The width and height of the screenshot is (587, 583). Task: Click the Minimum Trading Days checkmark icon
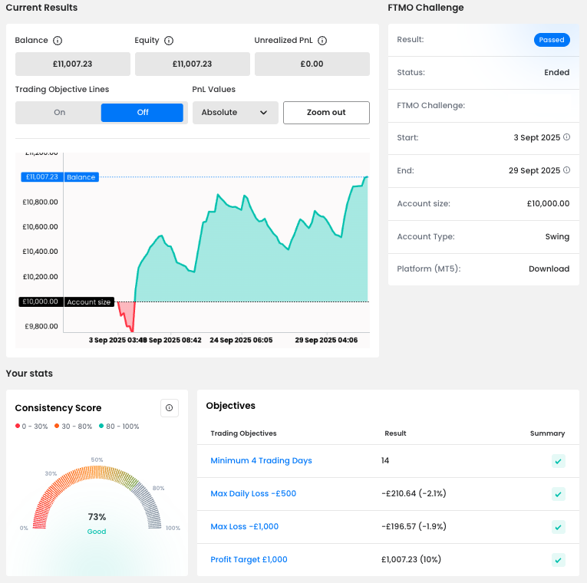coord(559,461)
